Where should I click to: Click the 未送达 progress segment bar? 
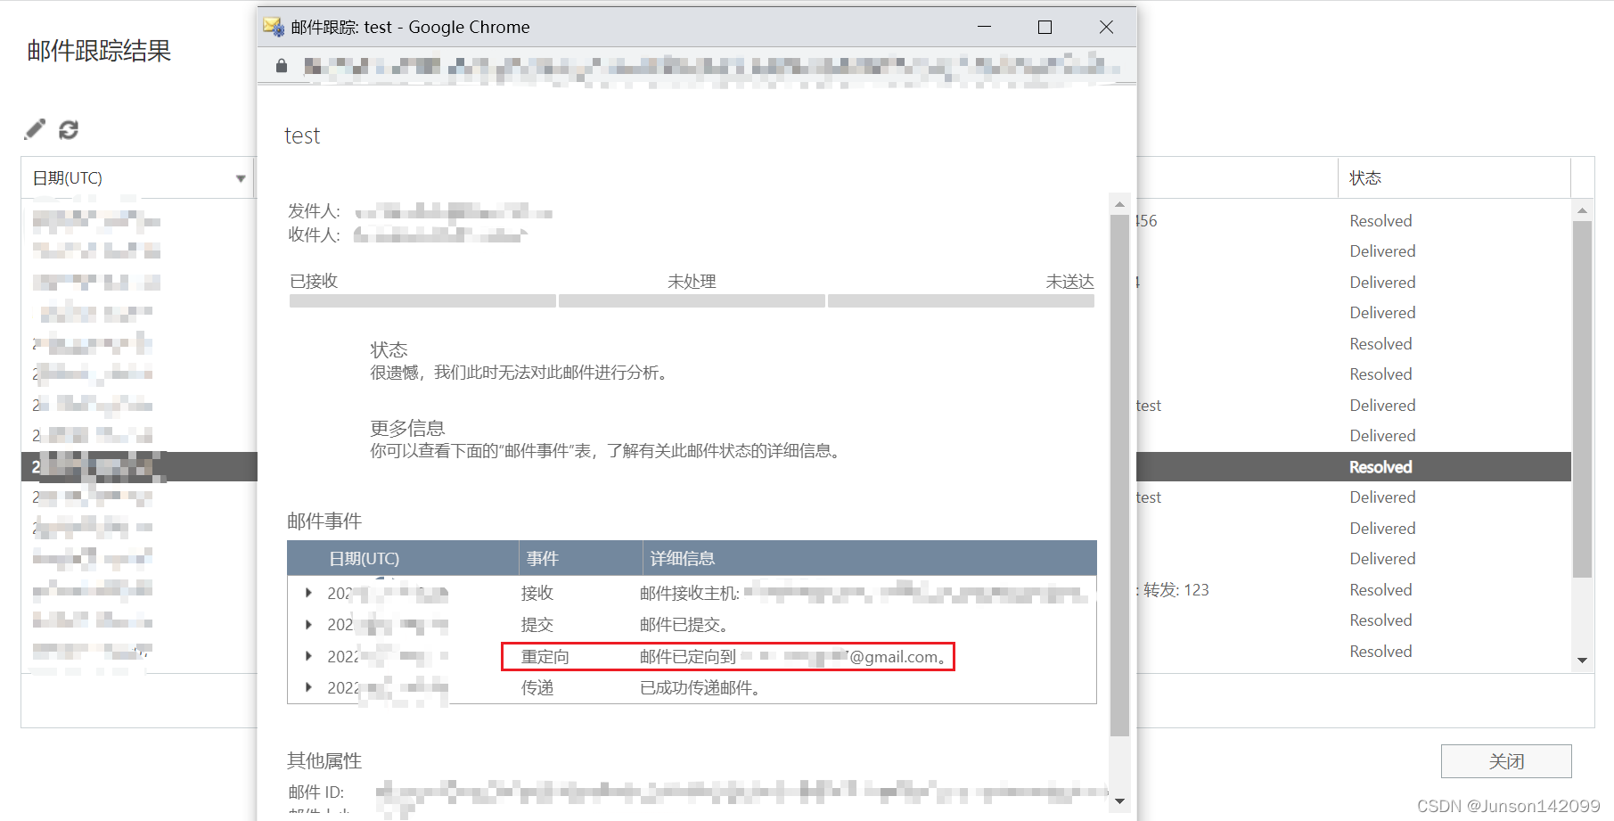(x=961, y=301)
